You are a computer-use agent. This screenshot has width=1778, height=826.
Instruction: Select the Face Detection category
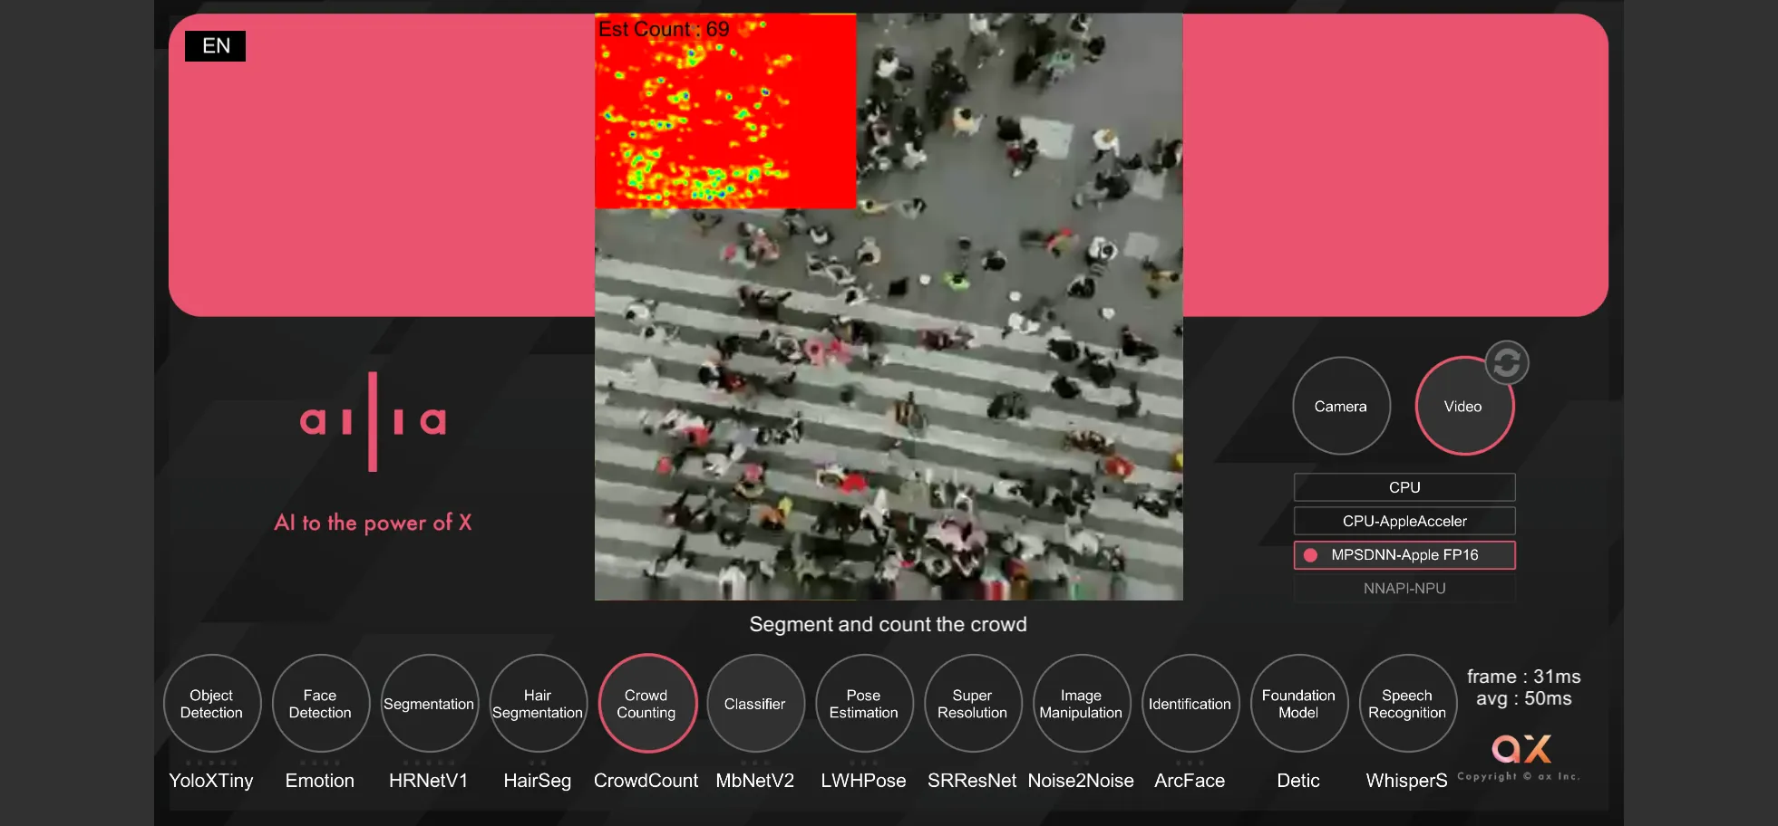320,704
